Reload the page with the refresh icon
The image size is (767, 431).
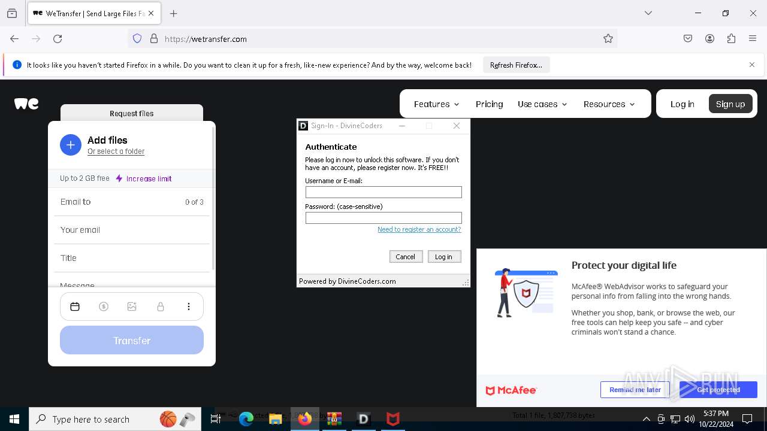58,39
